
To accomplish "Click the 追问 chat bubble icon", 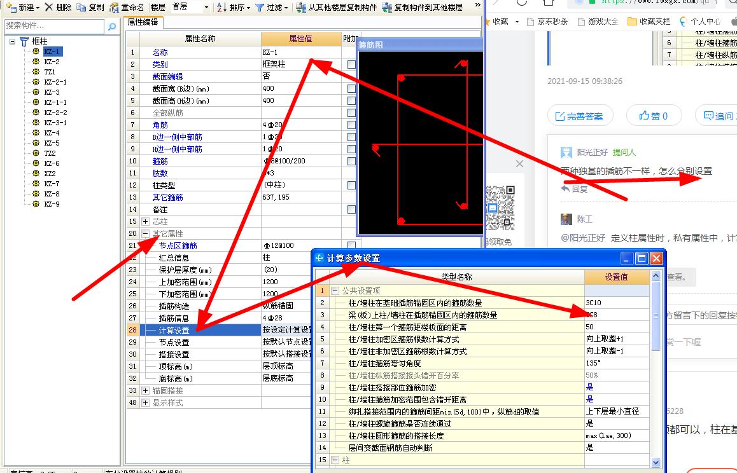I will click(x=708, y=116).
